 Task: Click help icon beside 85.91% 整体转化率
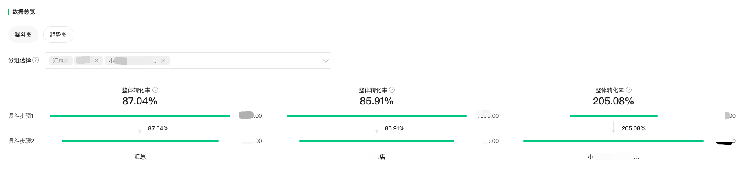(x=392, y=90)
